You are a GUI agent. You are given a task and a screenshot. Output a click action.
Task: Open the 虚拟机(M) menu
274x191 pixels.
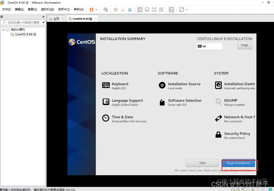(47, 9)
